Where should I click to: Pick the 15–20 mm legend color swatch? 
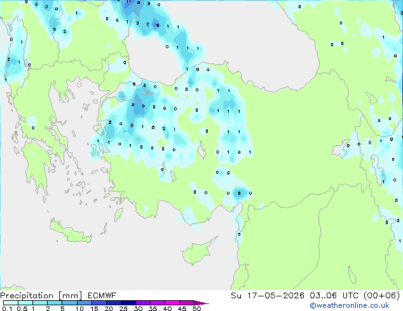(x=99, y=303)
